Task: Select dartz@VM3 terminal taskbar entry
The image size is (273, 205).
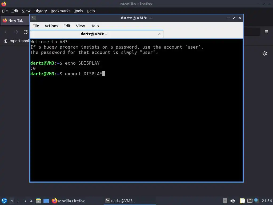Action: pyautogui.click(x=130, y=201)
